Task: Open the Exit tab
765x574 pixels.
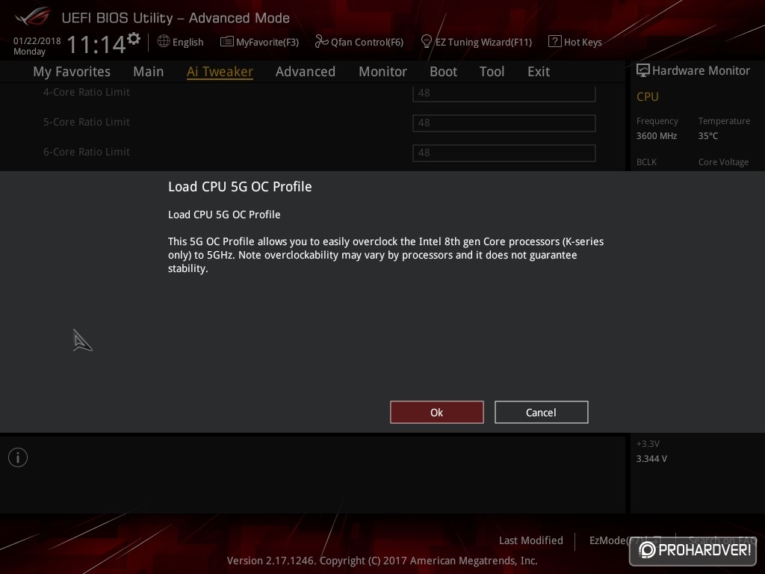Action: 538,72
